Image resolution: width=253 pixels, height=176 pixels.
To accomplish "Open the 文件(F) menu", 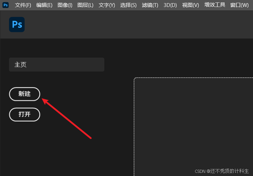I will [x=23, y=5].
